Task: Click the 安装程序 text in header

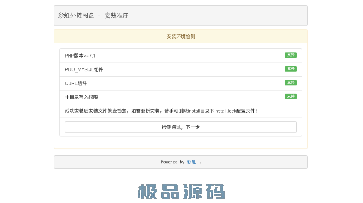Action: 117,15
